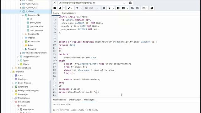Switch to the Query History tab
The image size is (201, 113).
69,13
